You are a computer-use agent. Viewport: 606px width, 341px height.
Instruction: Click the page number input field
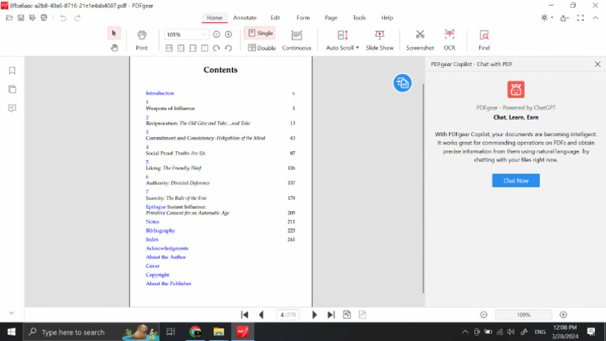point(288,315)
